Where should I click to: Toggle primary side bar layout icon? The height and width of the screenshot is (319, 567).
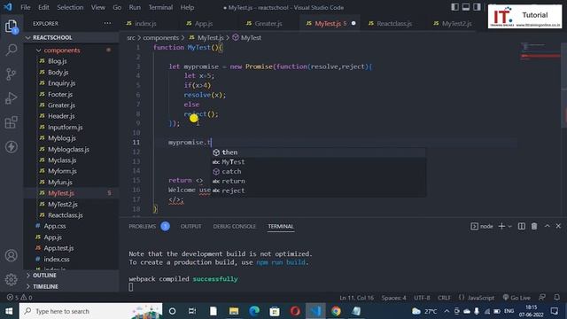pos(454,7)
